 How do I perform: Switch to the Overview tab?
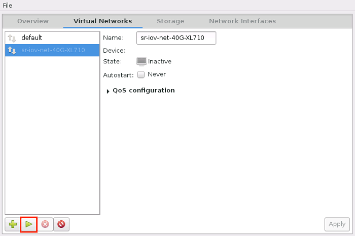pyautogui.click(x=33, y=21)
